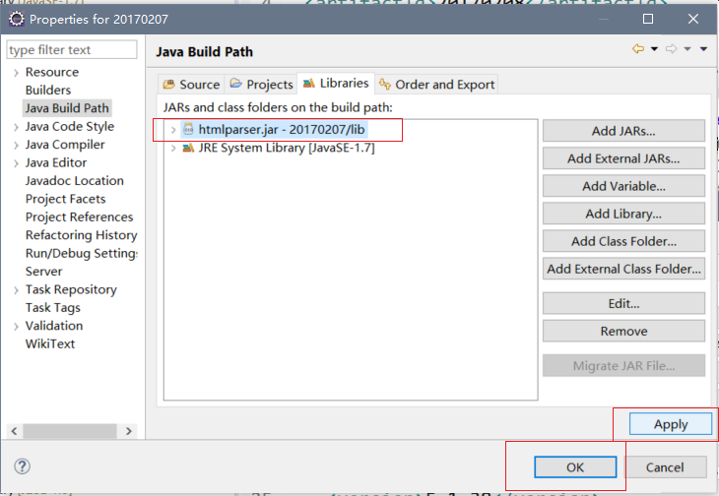The width and height of the screenshot is (719, 496).
Task: Click the Edit... button
Action: [623, 303]
